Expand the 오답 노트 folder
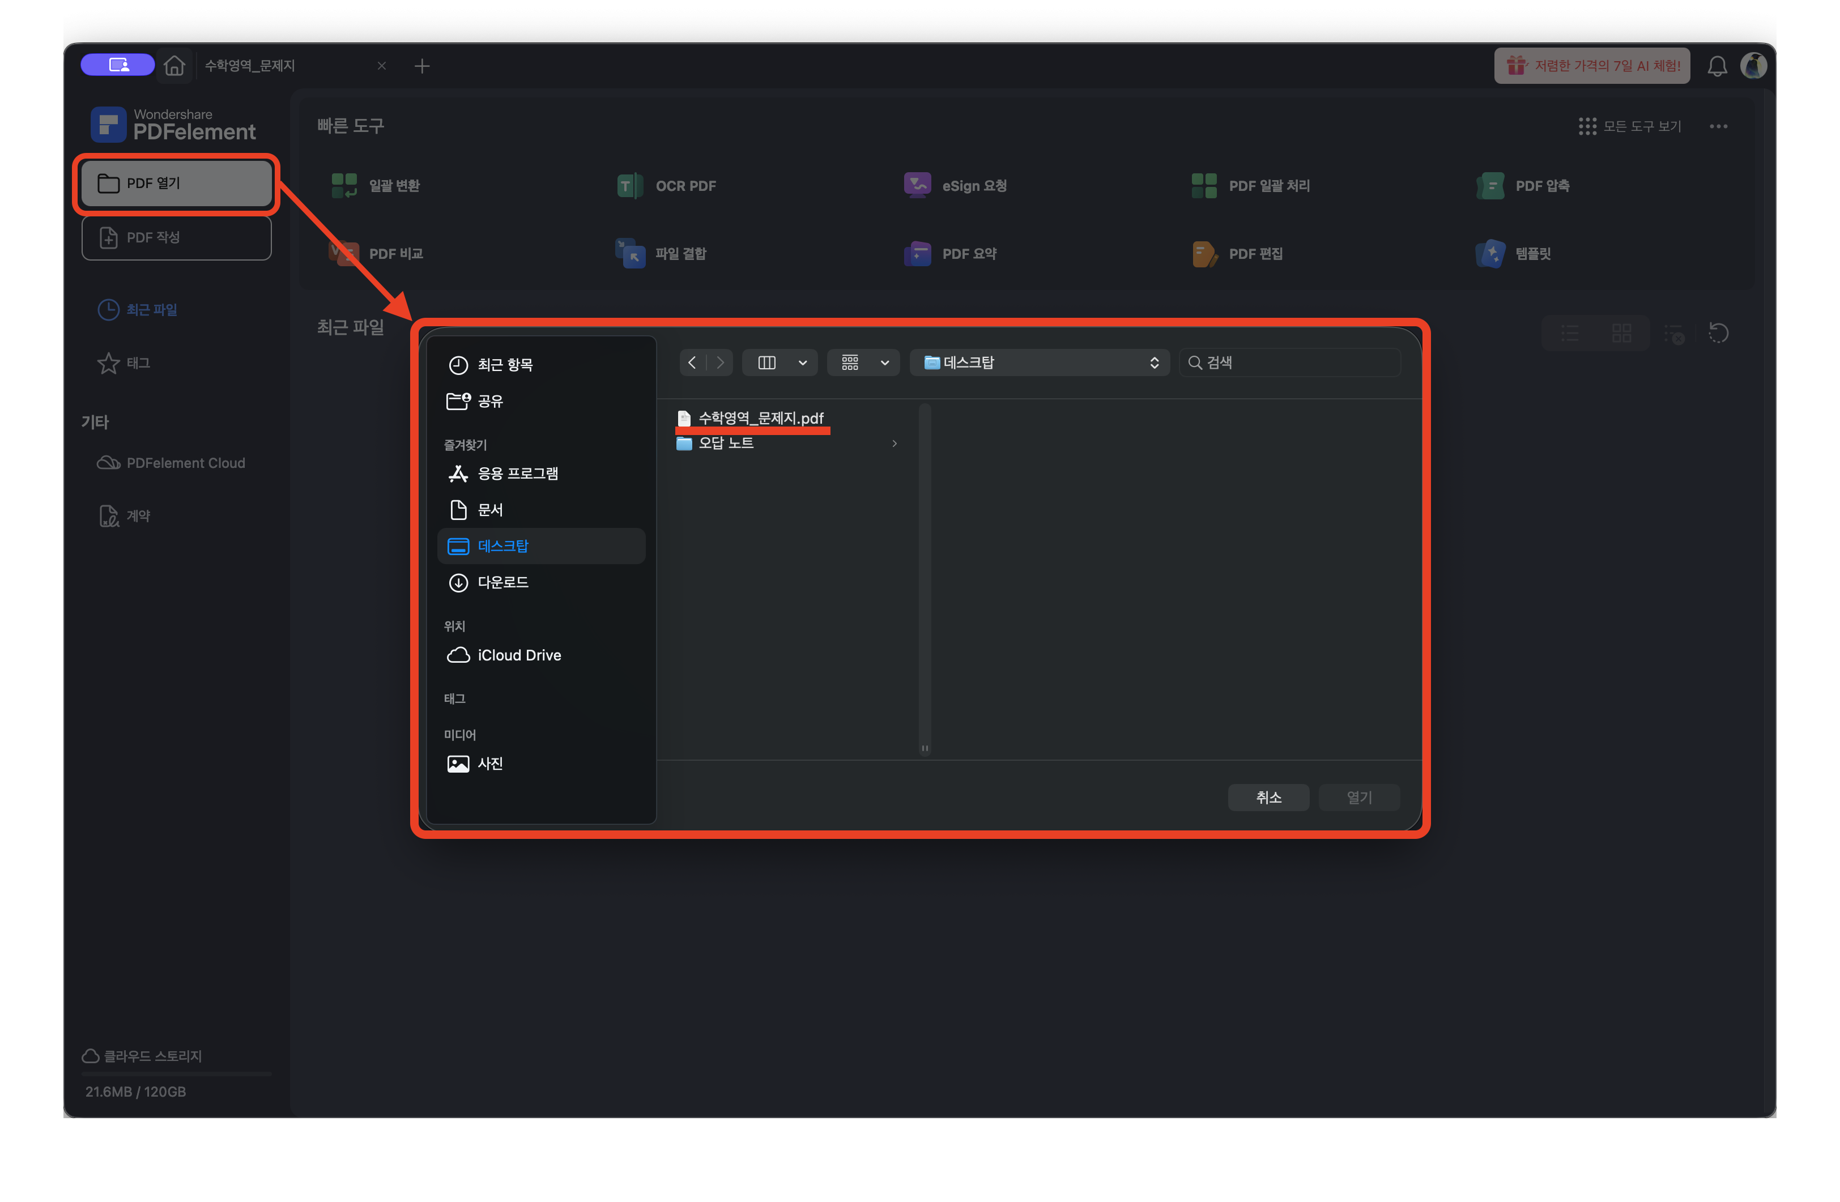This screenshot has width=1840, height=1202. 895,444
